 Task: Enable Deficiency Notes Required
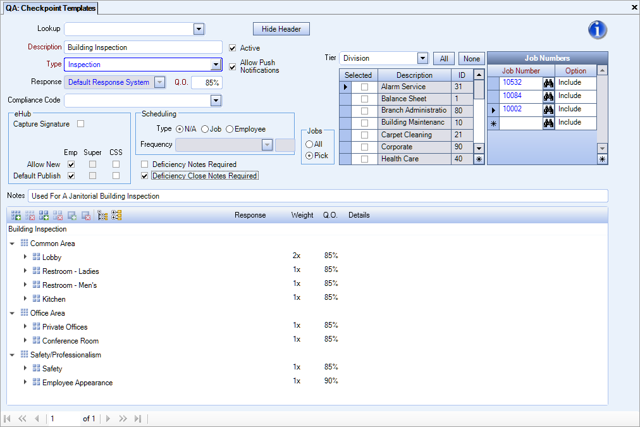[144, 164]
